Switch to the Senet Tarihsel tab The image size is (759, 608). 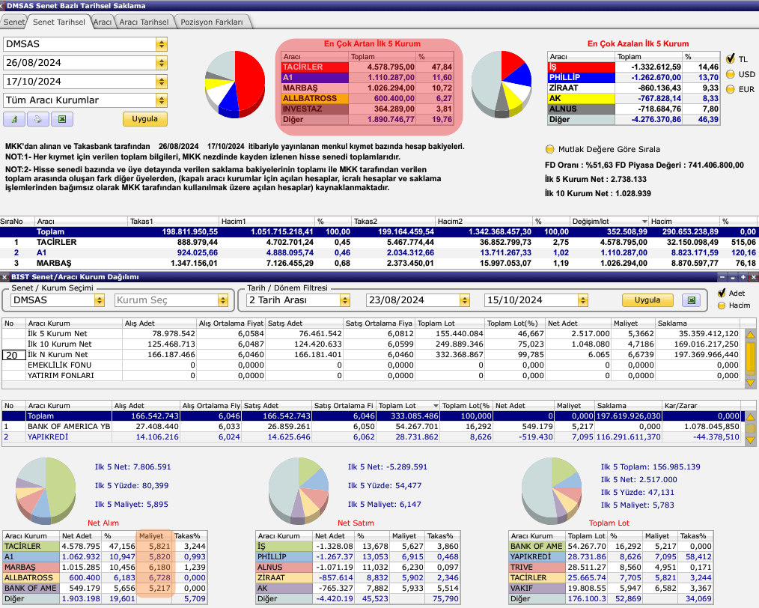(x=58, y=22)
